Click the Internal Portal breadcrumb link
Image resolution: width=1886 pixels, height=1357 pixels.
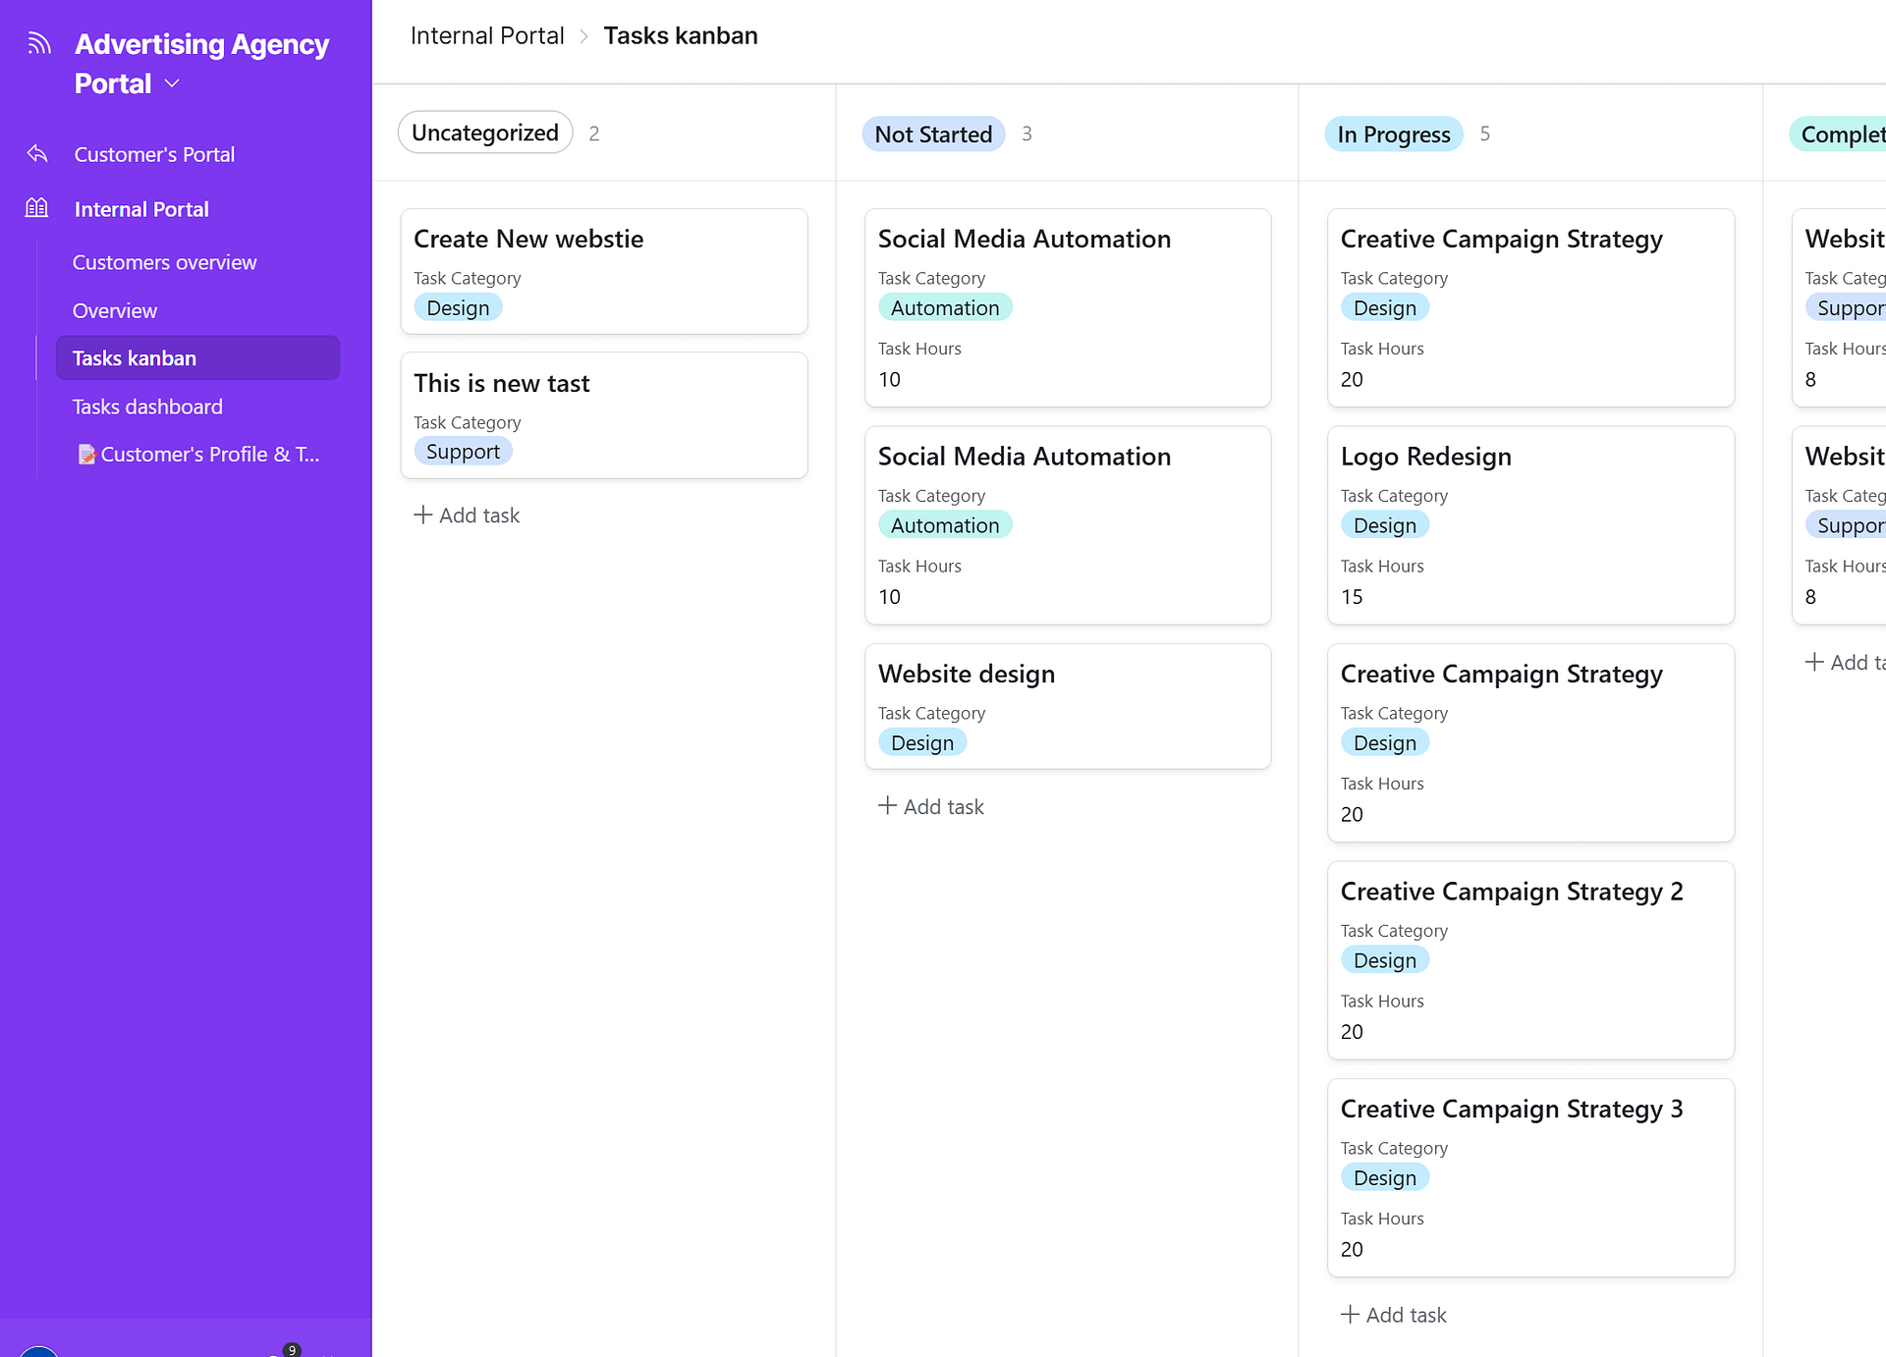point(487,35)
